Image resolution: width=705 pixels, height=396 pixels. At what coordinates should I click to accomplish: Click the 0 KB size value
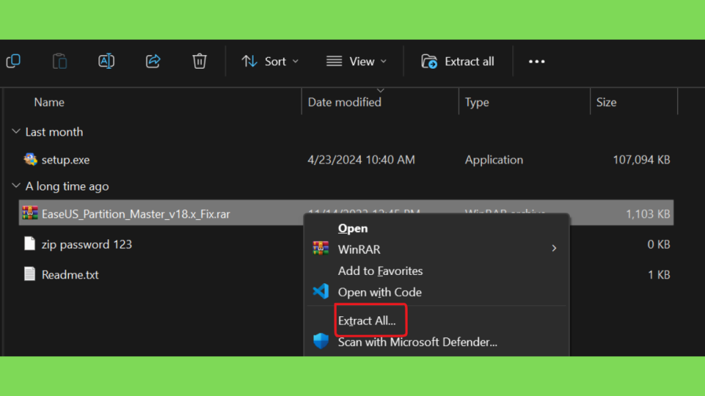(x=659, y=244)
